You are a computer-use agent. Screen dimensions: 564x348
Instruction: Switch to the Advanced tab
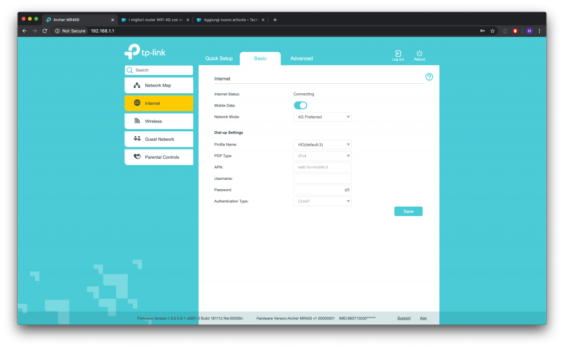coord(301,58)
